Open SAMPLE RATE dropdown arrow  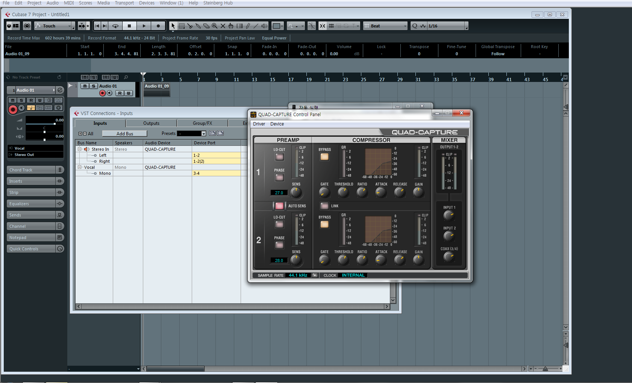(315, 275)
